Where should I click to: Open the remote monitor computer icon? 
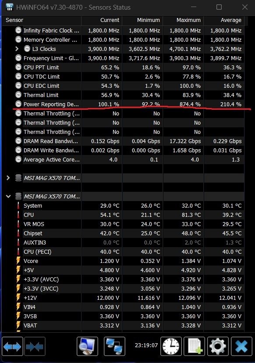point(87,346)
